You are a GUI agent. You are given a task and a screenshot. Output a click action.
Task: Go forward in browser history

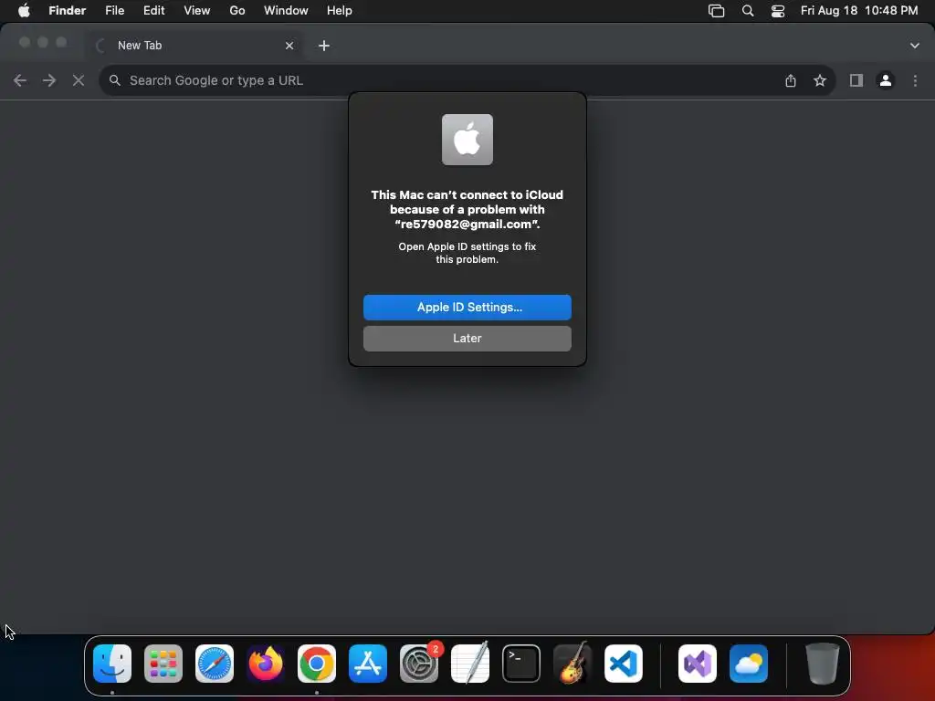point(49,80)
